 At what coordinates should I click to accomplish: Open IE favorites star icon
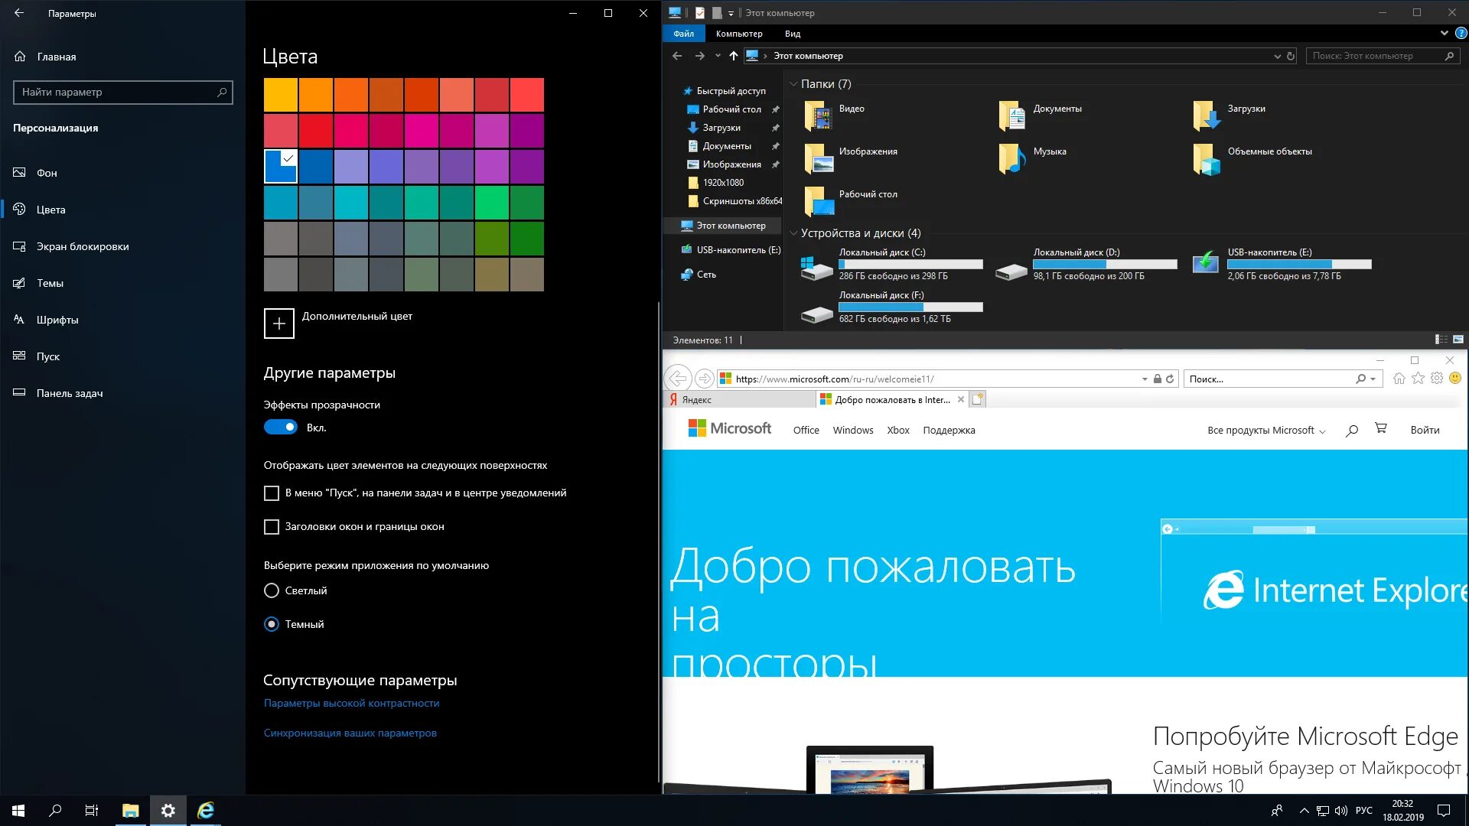pyautogui.click(x=1418, y=379)
